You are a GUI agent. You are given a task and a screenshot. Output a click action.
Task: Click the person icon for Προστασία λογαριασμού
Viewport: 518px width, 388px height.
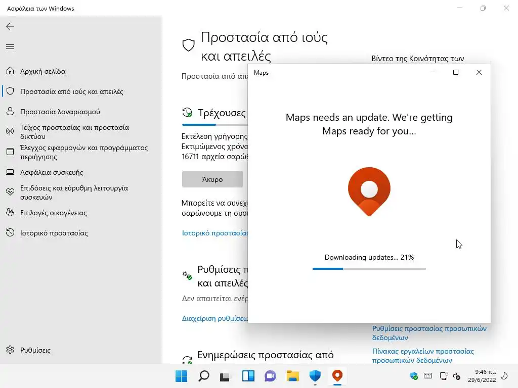coord(10,112)
